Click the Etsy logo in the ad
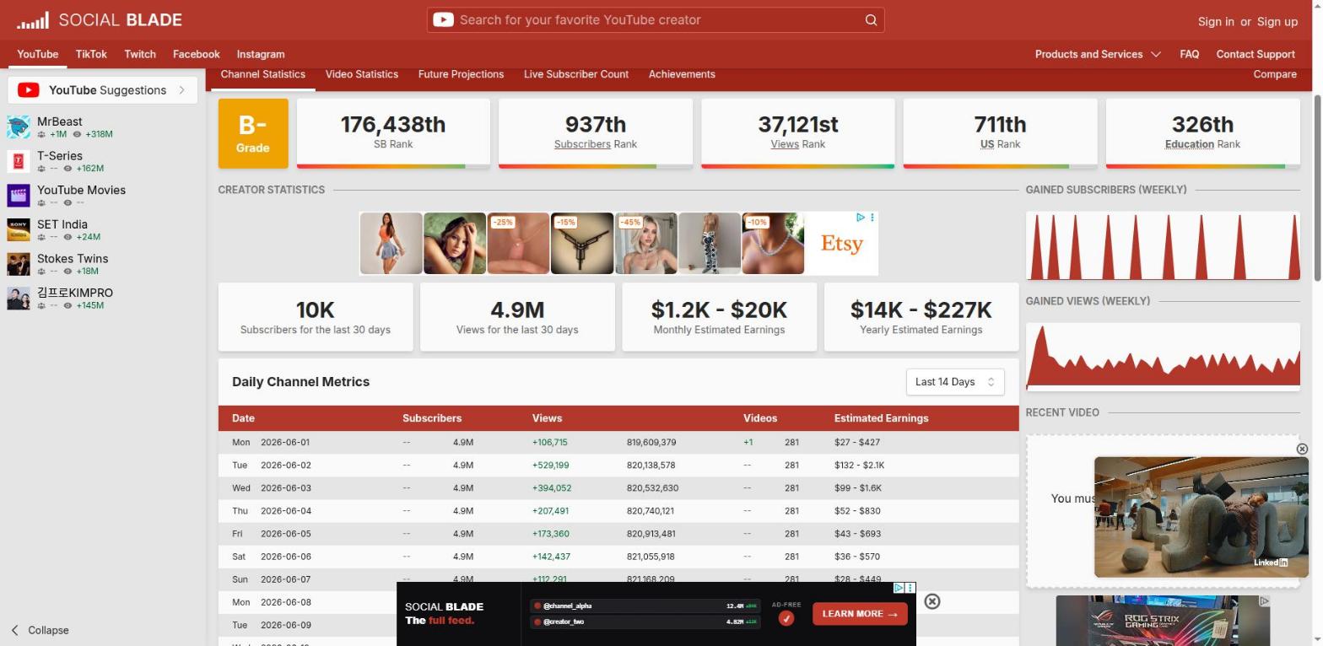The image size is (1323, 646). point(841,244)
